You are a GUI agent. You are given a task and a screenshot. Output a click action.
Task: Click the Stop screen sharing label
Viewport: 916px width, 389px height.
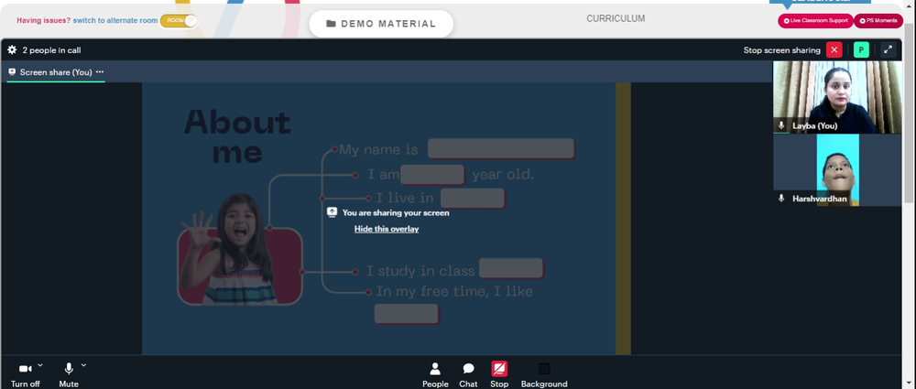click(781, 50)
